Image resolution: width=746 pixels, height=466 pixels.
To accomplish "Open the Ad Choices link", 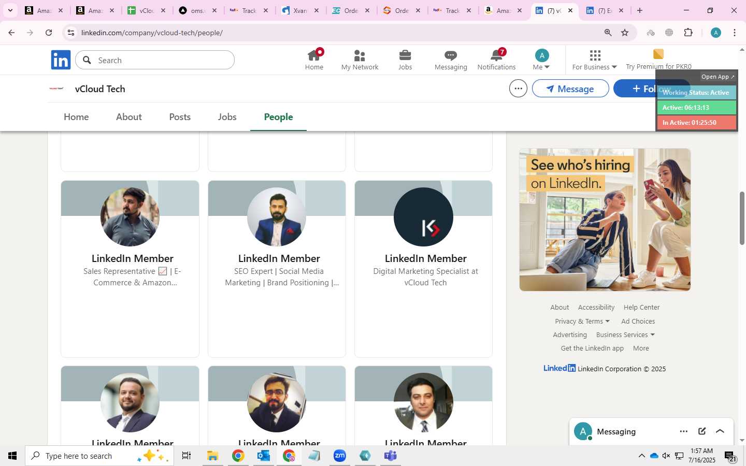I will click(x=638, y=321).
